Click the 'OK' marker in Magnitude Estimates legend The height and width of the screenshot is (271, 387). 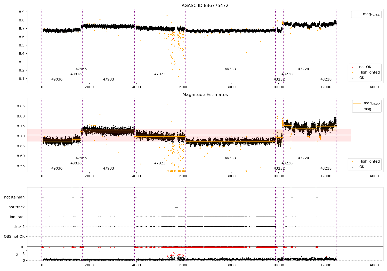353,167
